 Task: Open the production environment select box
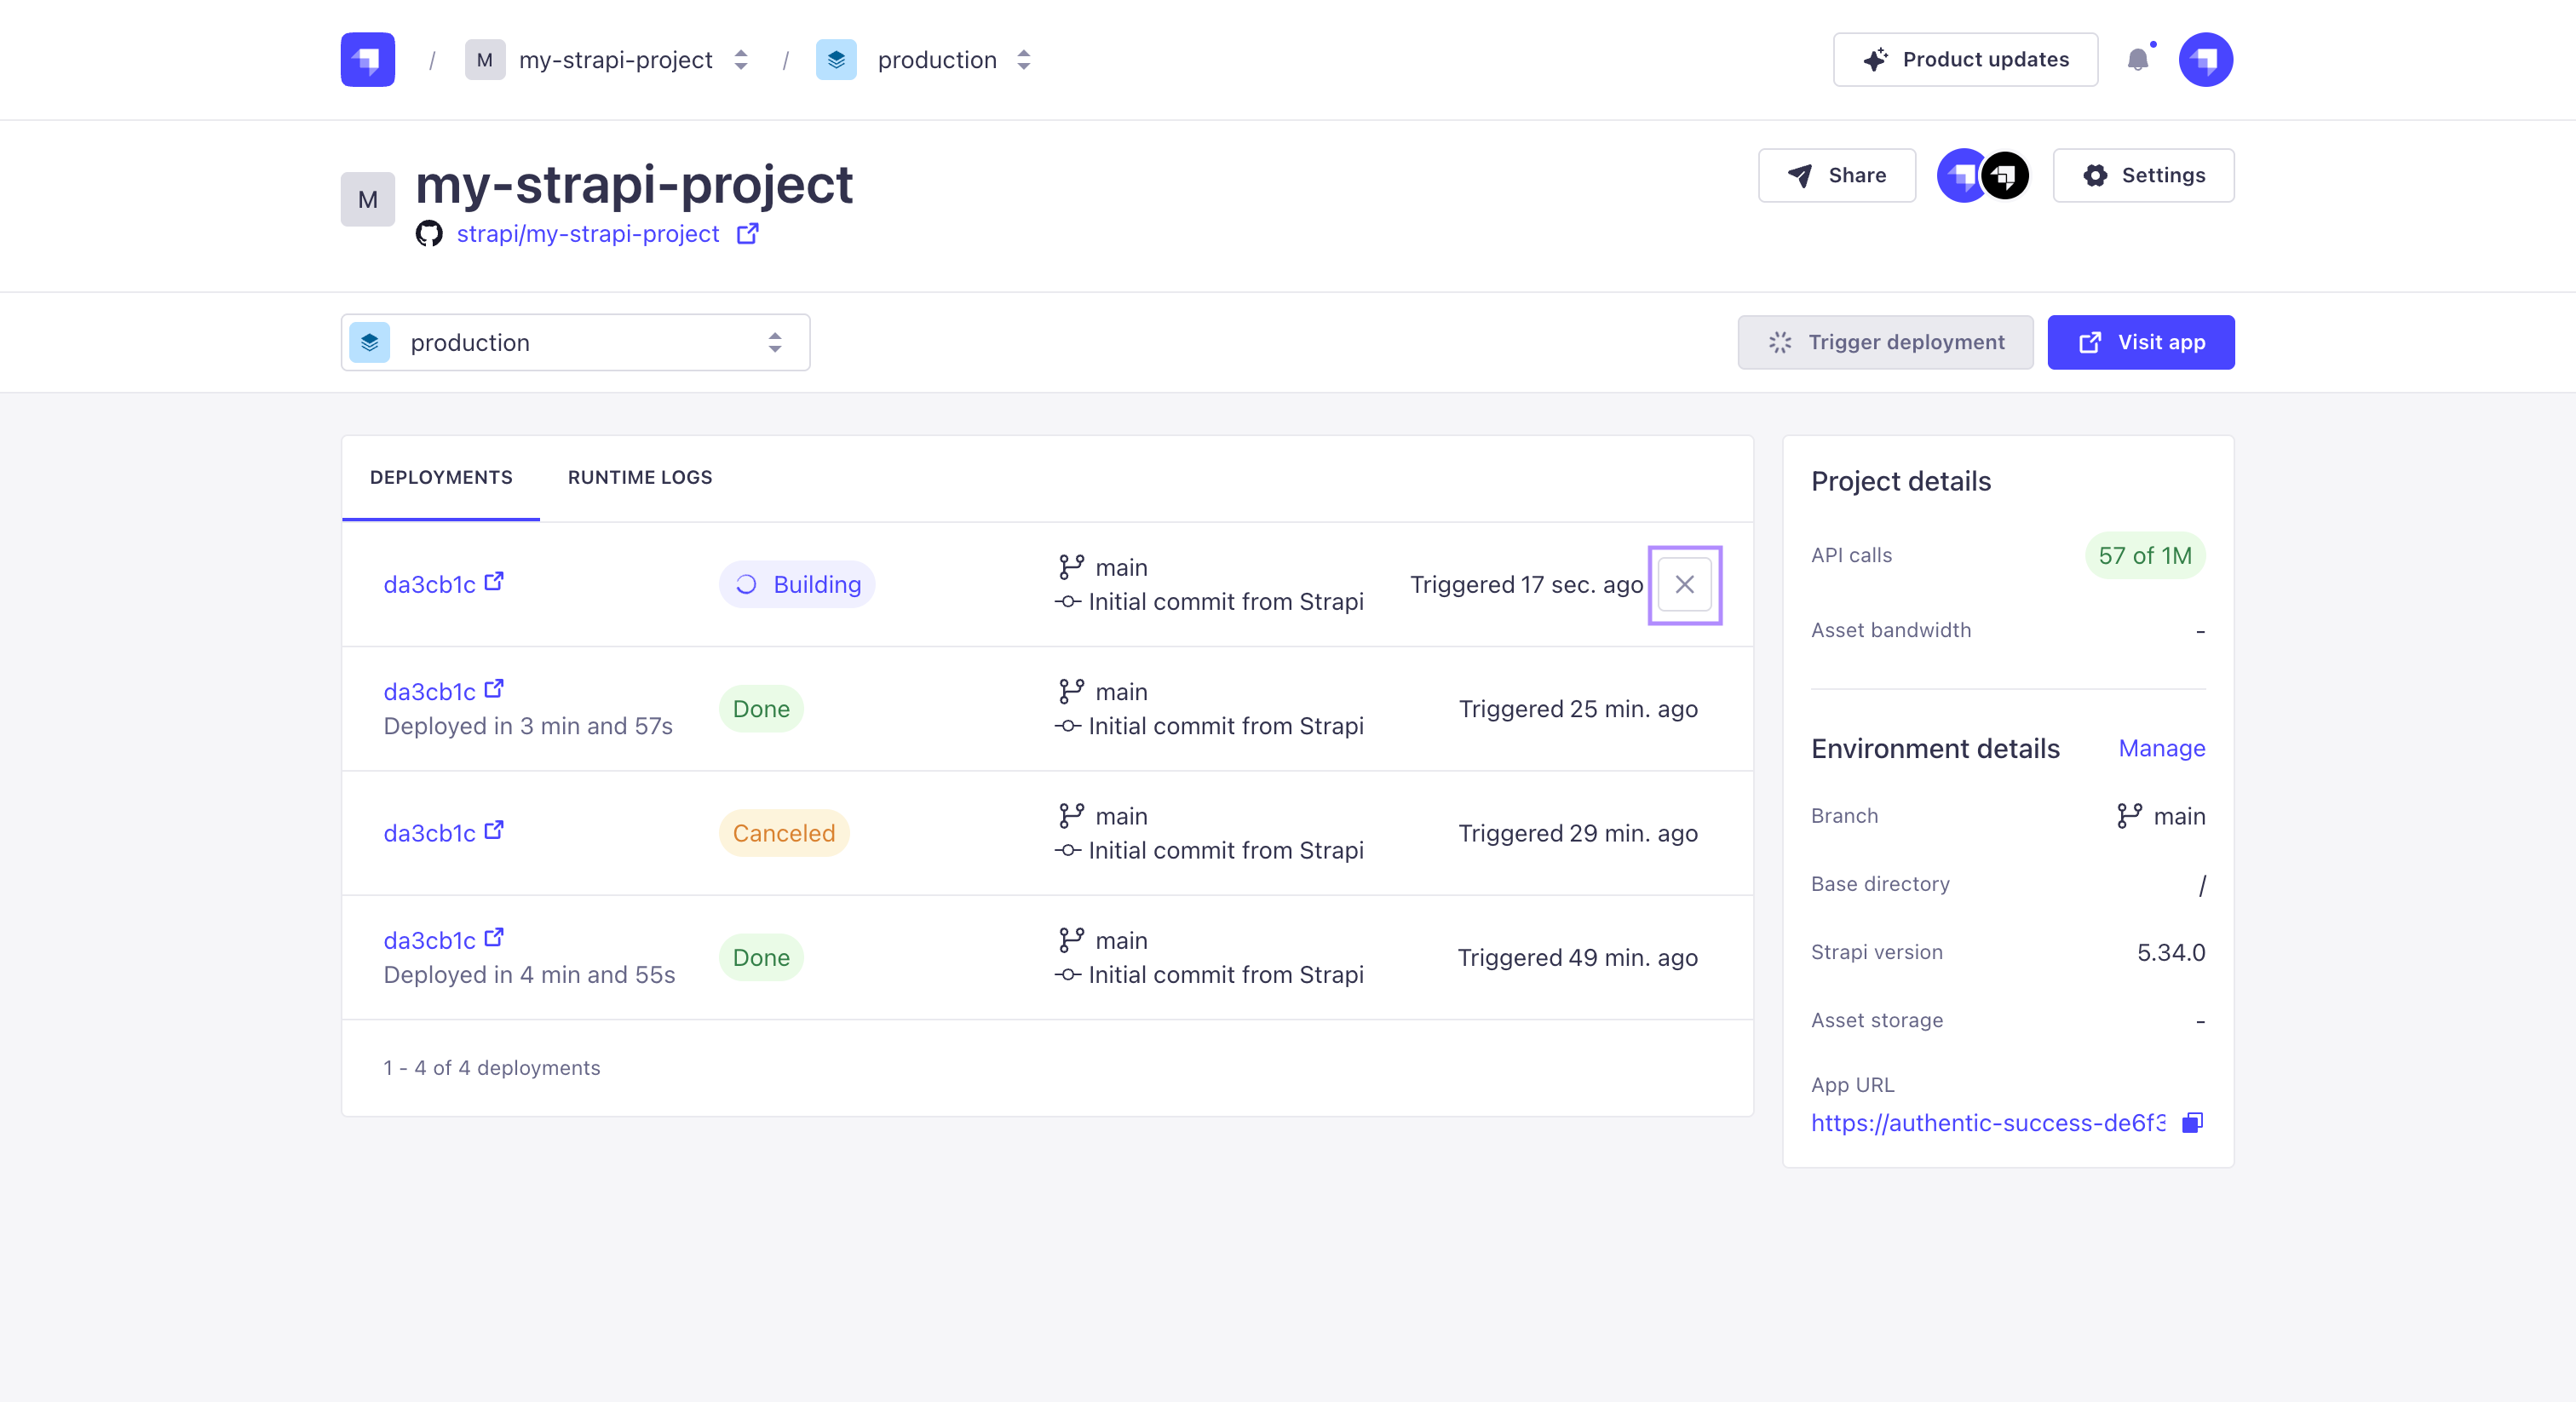point(575,343)
